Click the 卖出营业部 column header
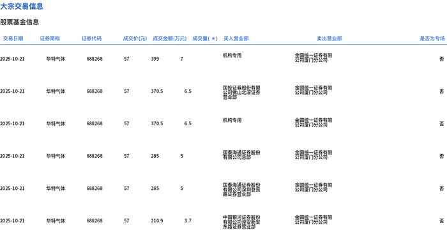 [330, 38]
